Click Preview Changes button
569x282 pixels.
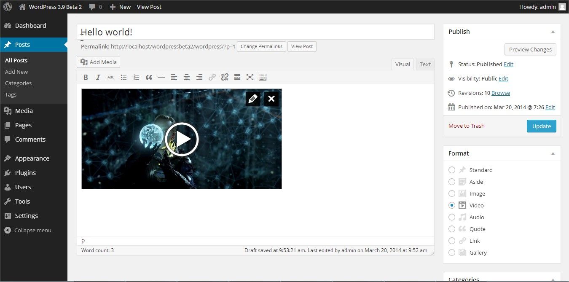(x=530, y=49)
